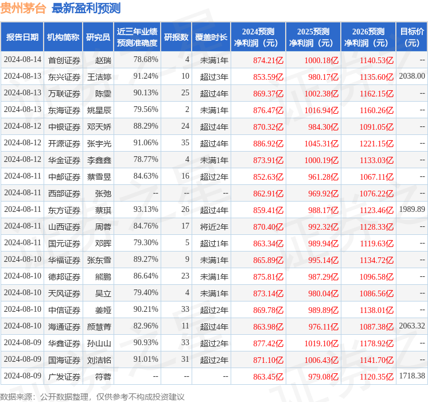The image size is (428, 402).
Task: Click 2025 forecast value 961.28亿
Action: [x=323, y=177]
